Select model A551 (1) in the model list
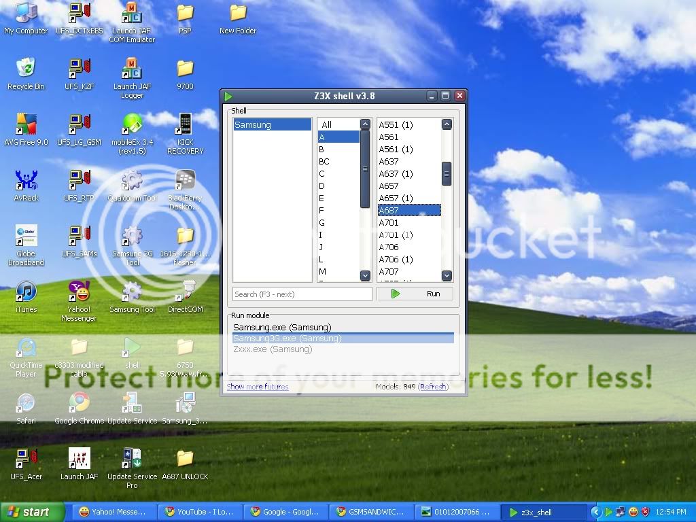The width and height of the screenshot is (696, 522). tap(409, 125)
